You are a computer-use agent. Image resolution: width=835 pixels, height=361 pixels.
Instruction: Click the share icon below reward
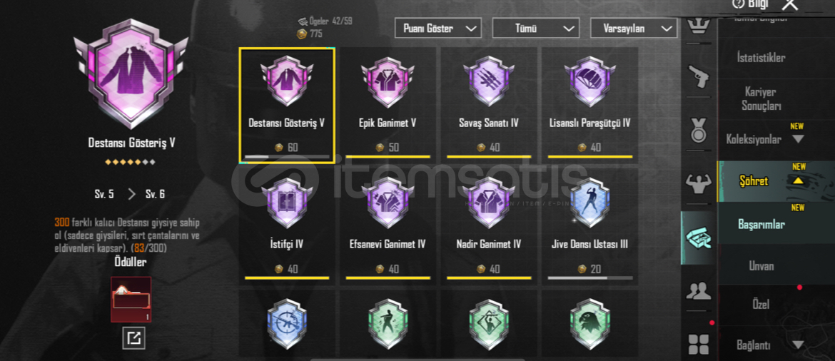tap(133, 337)
